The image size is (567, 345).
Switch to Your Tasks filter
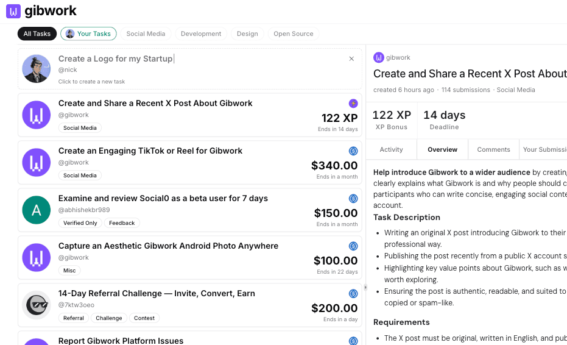[88, 34]
